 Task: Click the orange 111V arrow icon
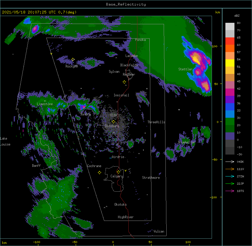[230, 169]
